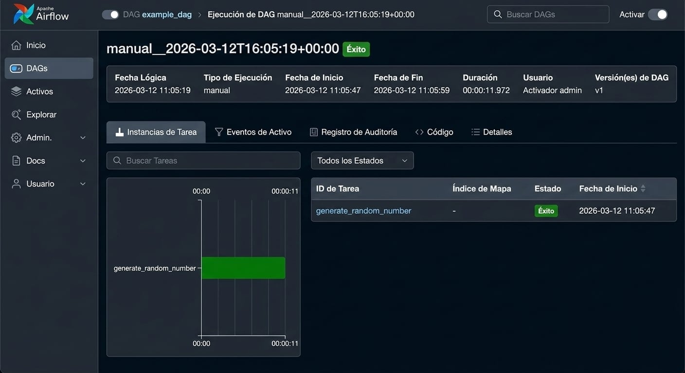The width and height of the screenshot is (685, 373).
Task: Open example_dag breadcrumb link
Action: pos(167,15)
